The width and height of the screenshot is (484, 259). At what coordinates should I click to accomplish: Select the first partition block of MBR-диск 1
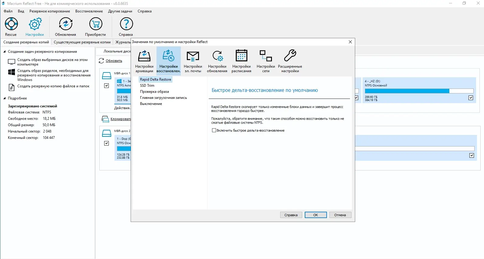point(122,90)
